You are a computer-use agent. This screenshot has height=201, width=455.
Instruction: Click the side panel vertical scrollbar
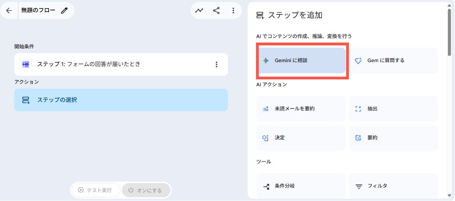pyautogui.click(x=449, y=32)
